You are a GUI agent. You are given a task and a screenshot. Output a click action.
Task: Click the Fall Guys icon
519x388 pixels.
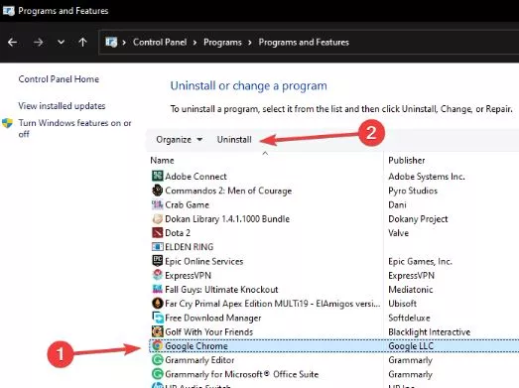click(157, 289)
